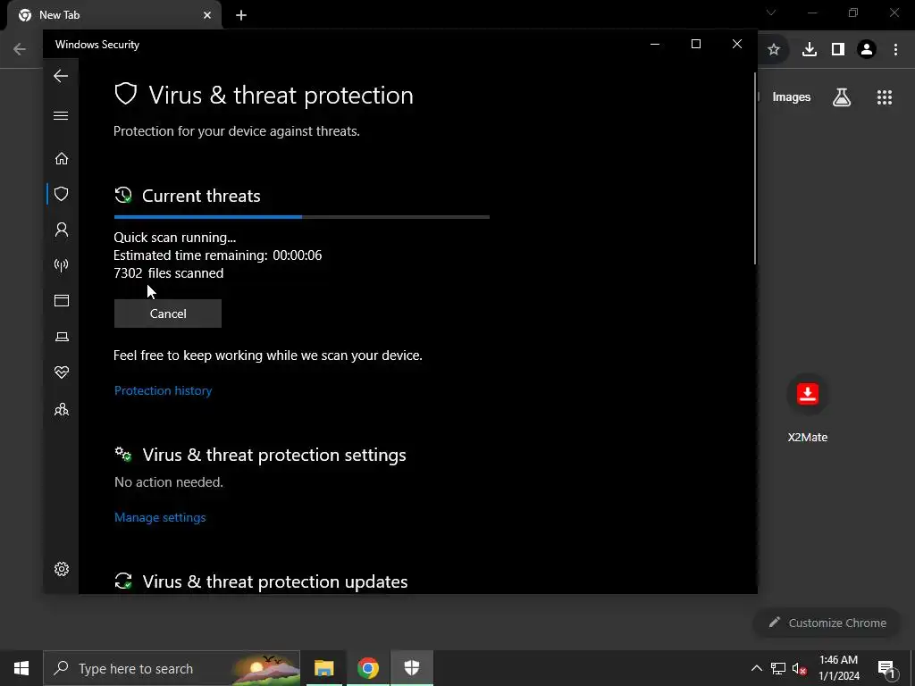Screen dimensions: 915x686
Task: Go back using Windows Security back arrow
Action: pos(61,76)
